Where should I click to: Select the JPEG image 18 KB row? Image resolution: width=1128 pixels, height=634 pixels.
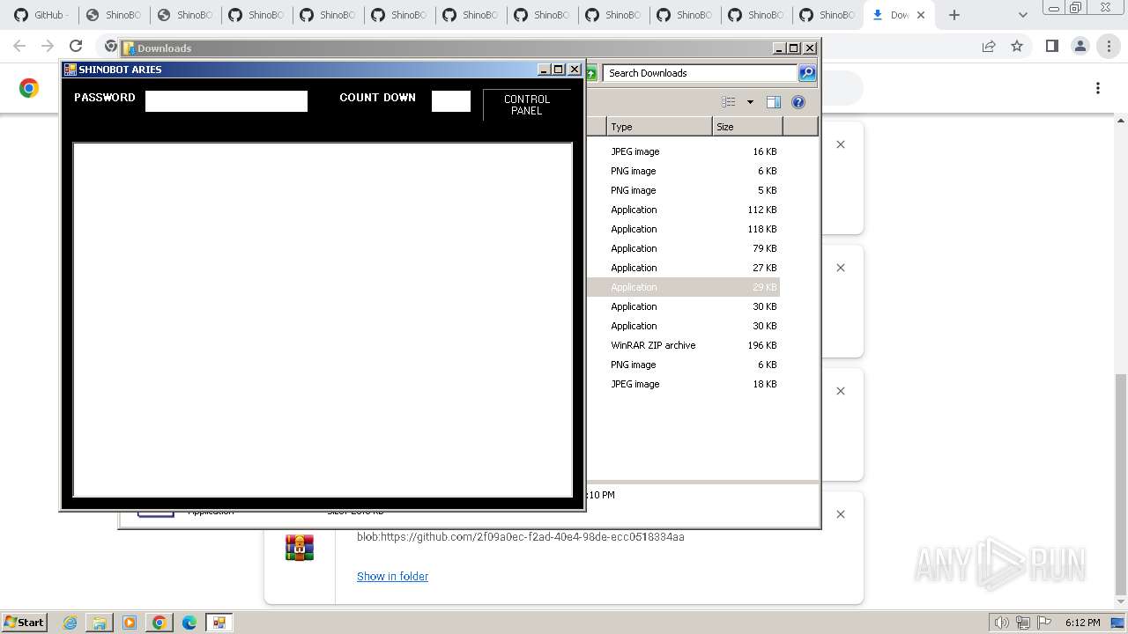click(684, 384)
